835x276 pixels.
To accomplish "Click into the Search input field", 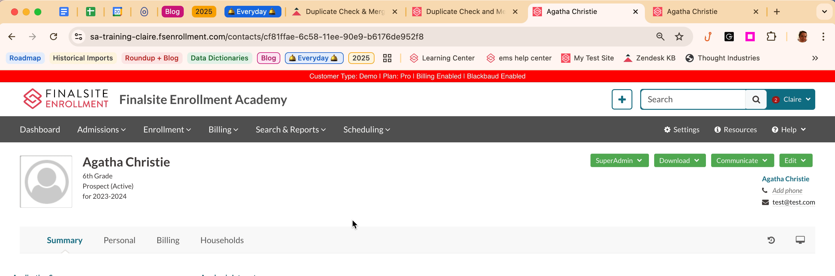I will [x=693, y=99].
